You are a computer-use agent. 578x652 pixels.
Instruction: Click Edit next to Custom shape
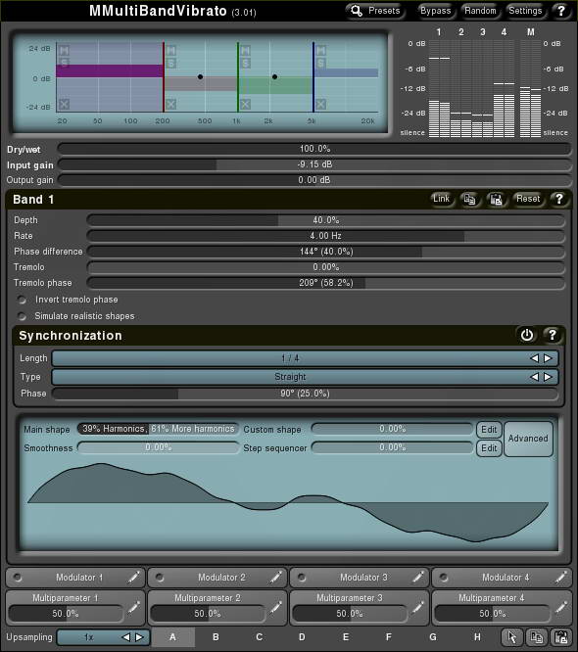[489, 429]
